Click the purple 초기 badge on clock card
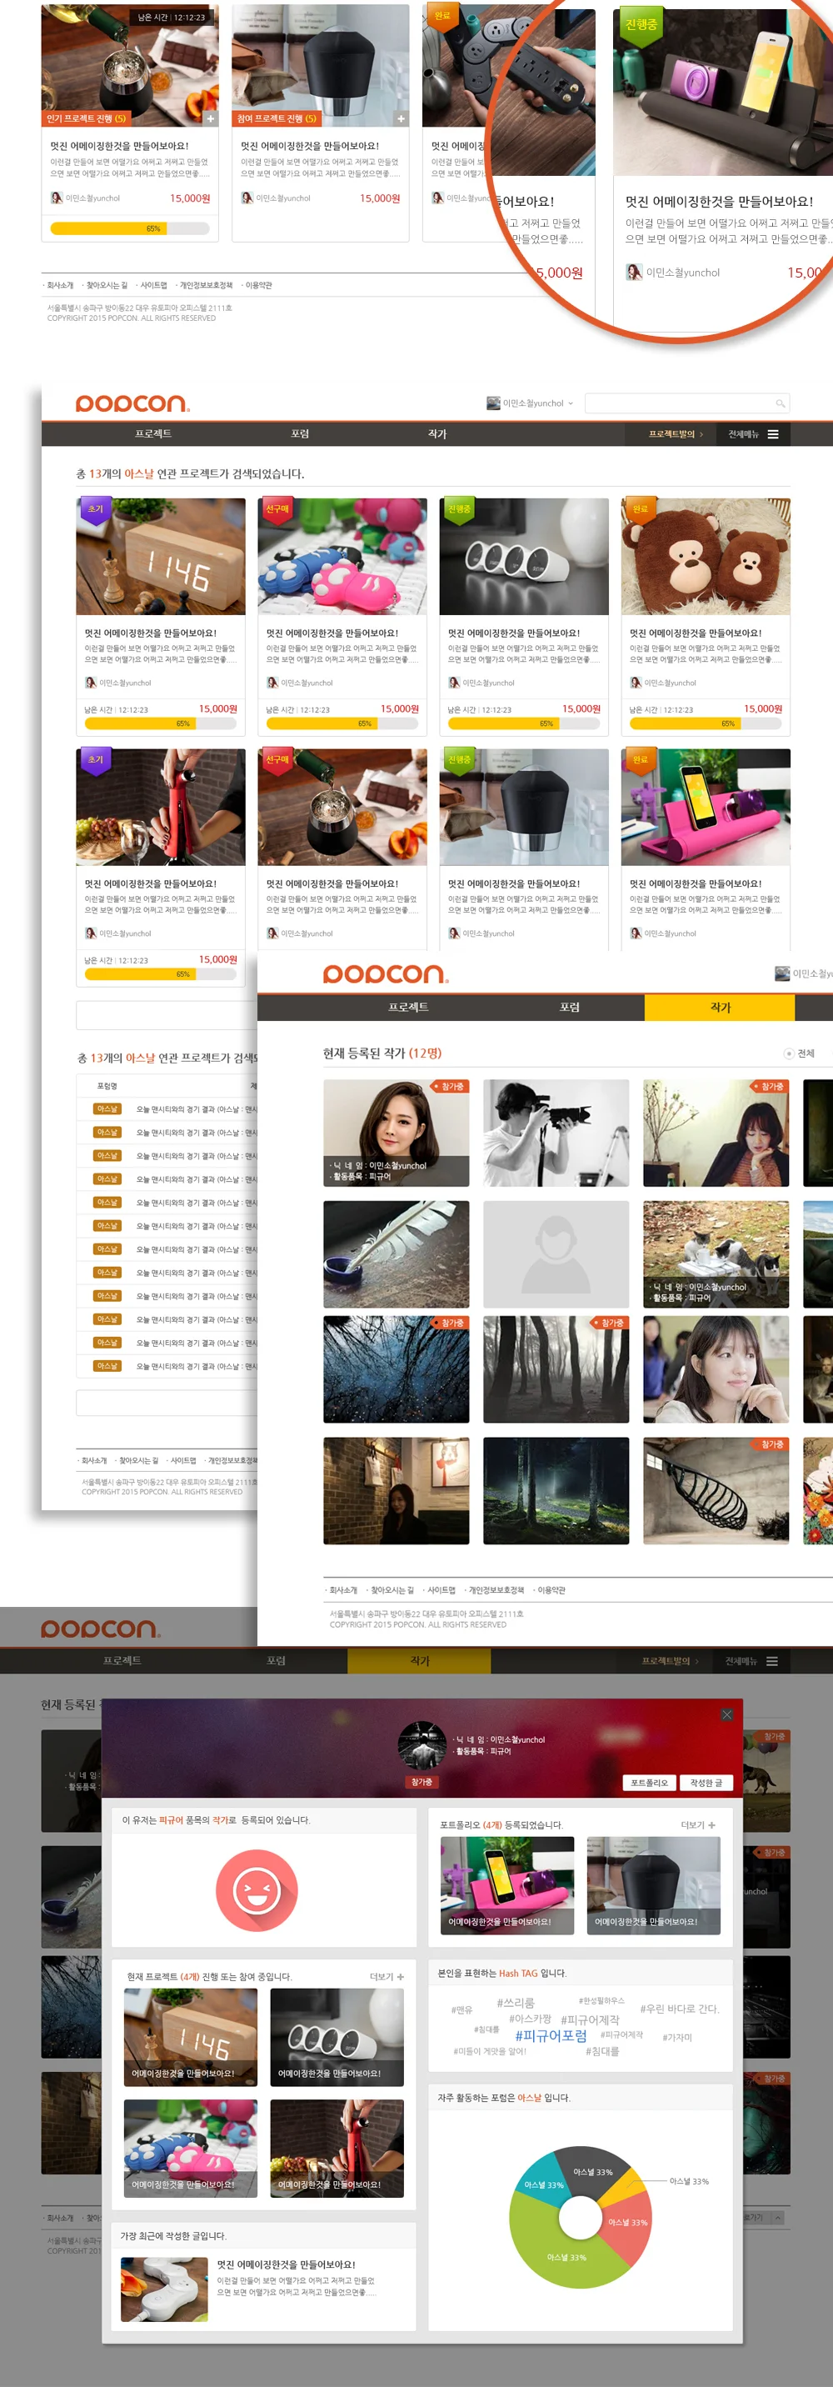Viewport: 833px width, 2387px height. 96,512
